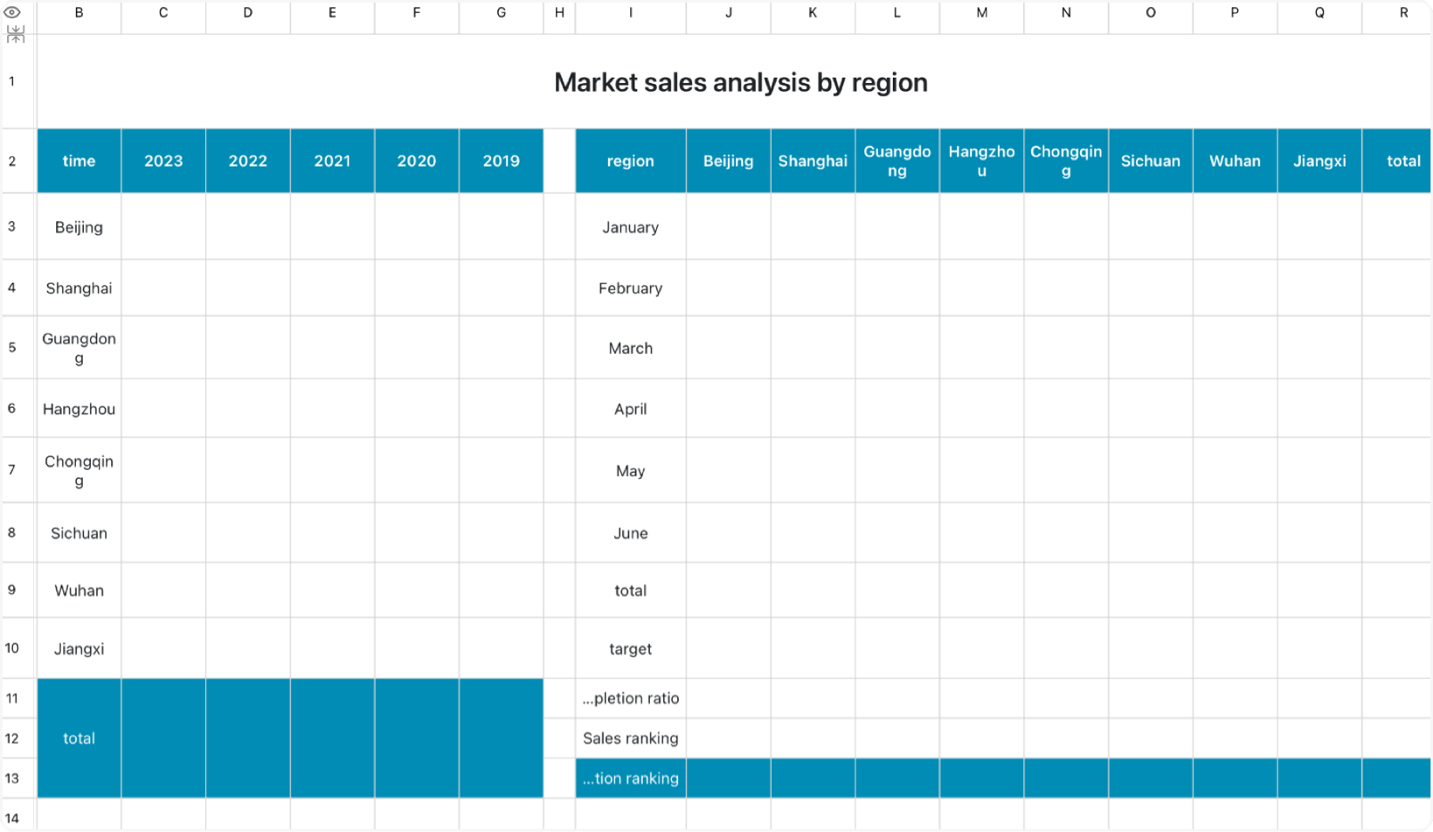Click the 'Sales ranking' cell
This screenshot has height=832, width=1433.
[631, 738]
